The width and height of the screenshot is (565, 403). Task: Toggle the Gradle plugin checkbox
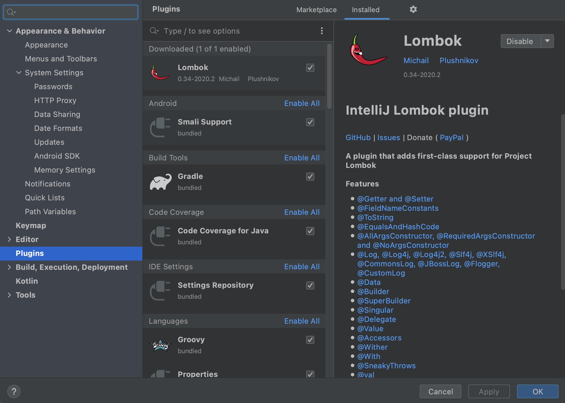click(310, 177)
